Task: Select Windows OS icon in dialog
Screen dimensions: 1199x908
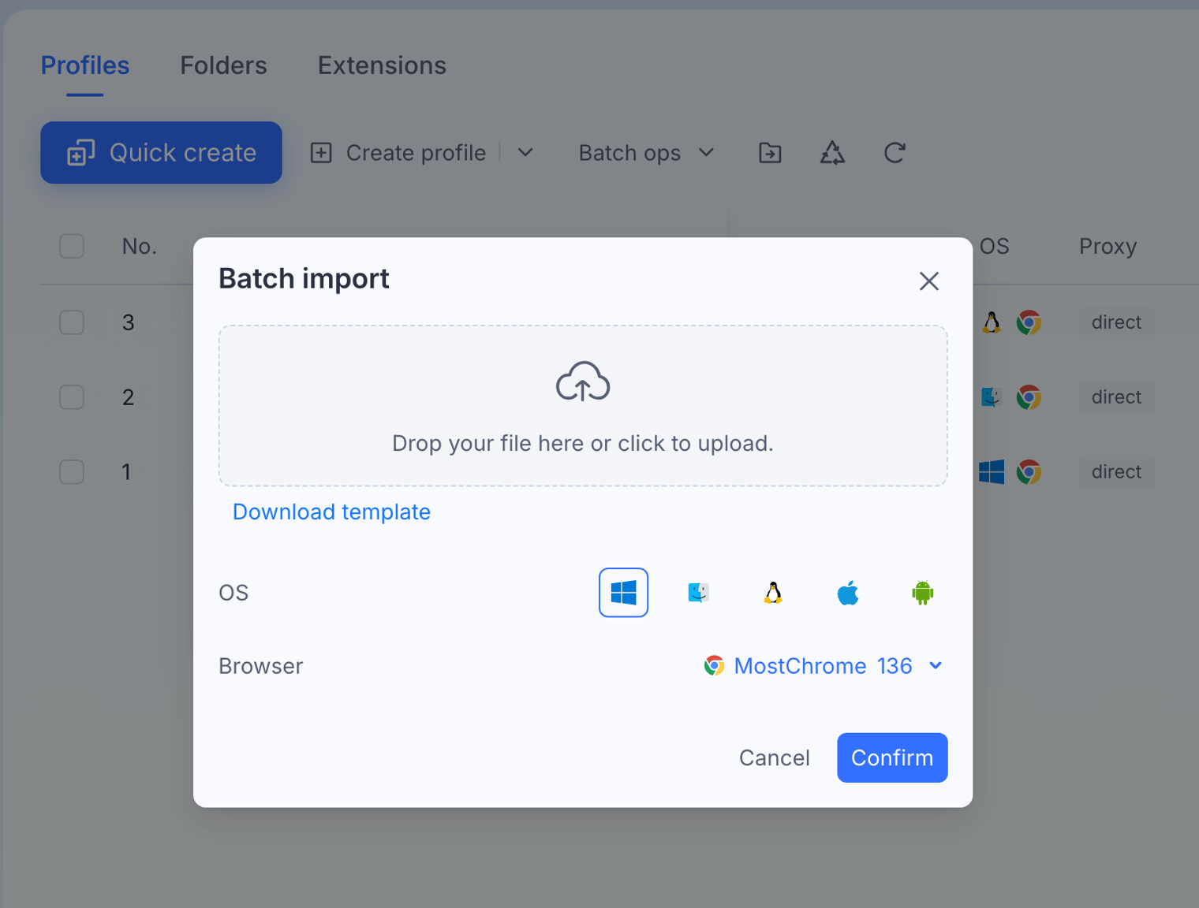Action: pyautogui.click(x=623, y=593)
